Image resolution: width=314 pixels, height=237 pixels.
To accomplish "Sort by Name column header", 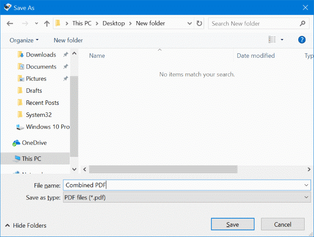I will coord(97,56).
